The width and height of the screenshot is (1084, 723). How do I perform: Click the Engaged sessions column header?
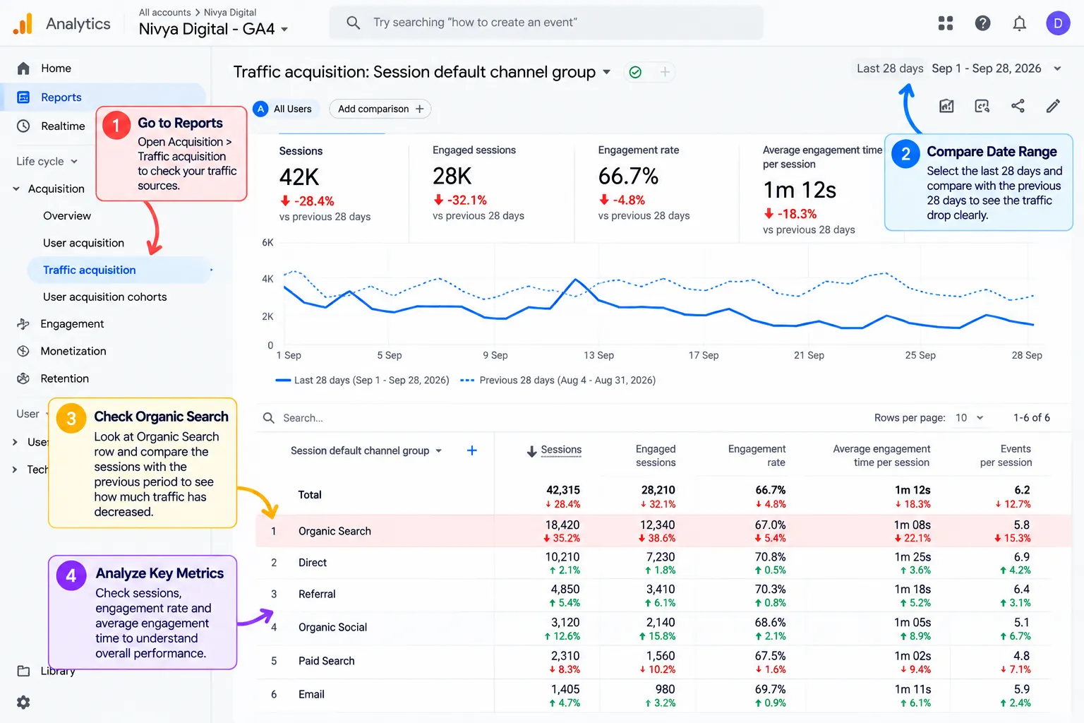[x=656, y=456]
